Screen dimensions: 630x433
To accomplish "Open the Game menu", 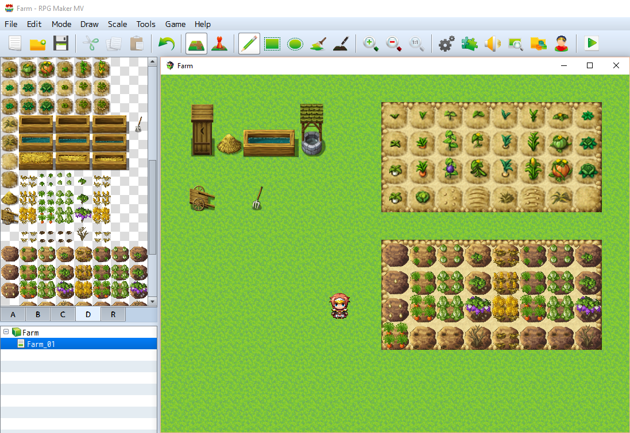I will coord(176,24).
